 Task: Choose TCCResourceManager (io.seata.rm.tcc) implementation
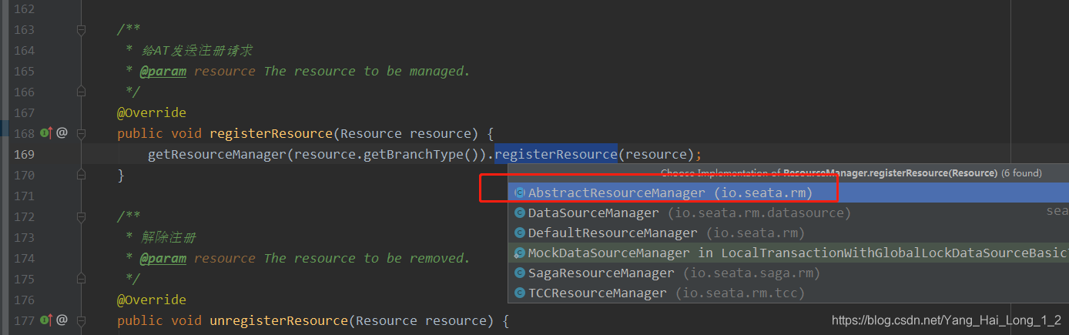[788, 293]
